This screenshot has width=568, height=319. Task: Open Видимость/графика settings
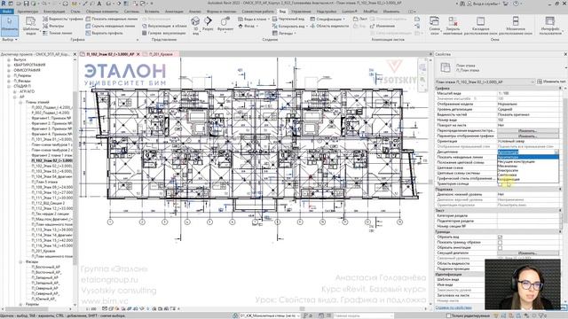pos(63,19)
